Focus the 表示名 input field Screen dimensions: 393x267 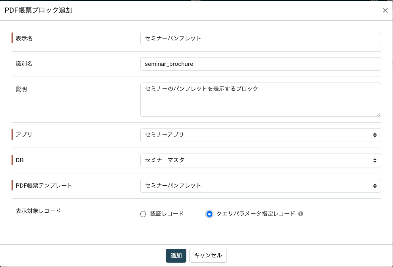260,38
